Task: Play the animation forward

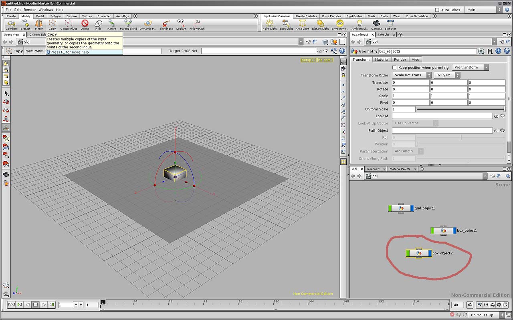Action: 44,305
